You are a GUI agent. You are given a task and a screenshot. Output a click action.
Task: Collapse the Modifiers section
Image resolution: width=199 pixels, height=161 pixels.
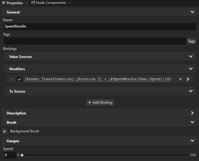point(191,69)
